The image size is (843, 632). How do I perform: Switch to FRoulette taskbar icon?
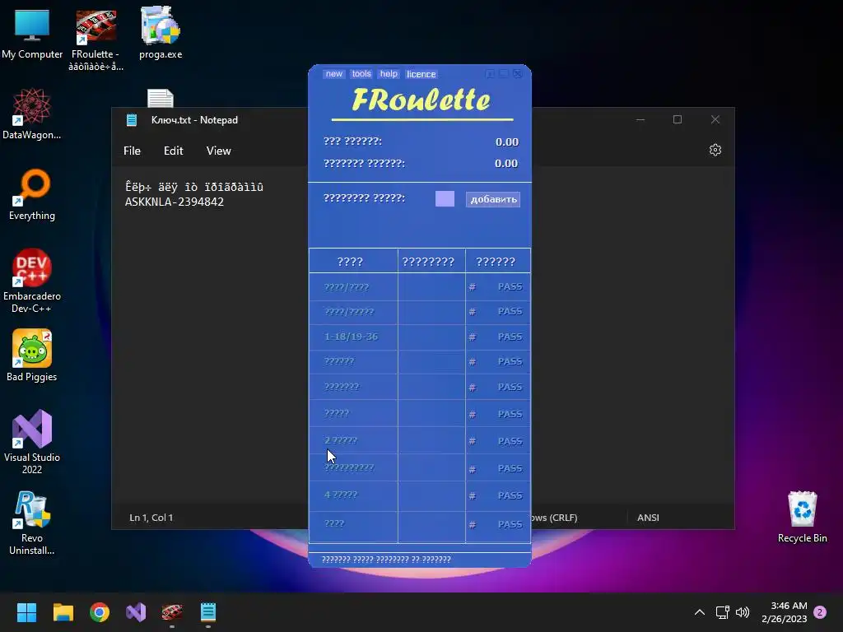172,612
